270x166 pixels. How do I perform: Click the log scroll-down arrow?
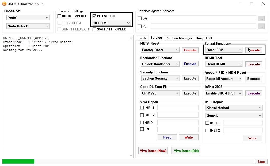pyautogui.click(x=131, y=156)
